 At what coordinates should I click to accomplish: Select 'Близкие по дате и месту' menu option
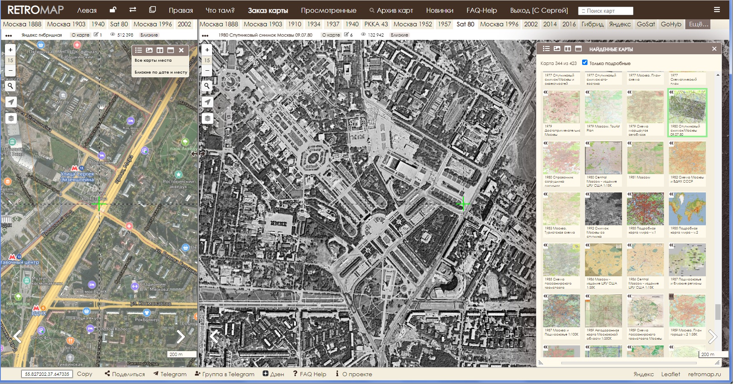point(161,72)
